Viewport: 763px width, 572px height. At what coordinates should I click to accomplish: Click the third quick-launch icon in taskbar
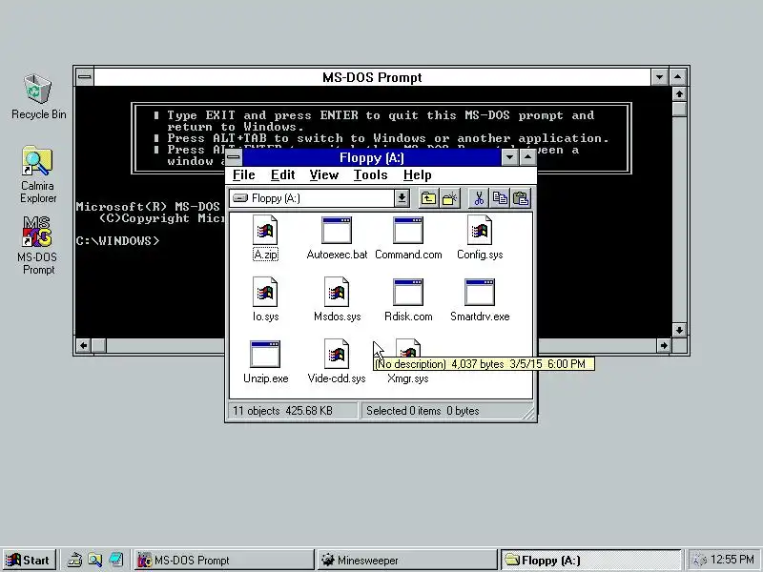pos(115,560)
